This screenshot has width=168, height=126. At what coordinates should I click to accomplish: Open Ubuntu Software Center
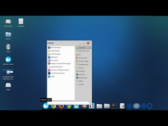61,70
